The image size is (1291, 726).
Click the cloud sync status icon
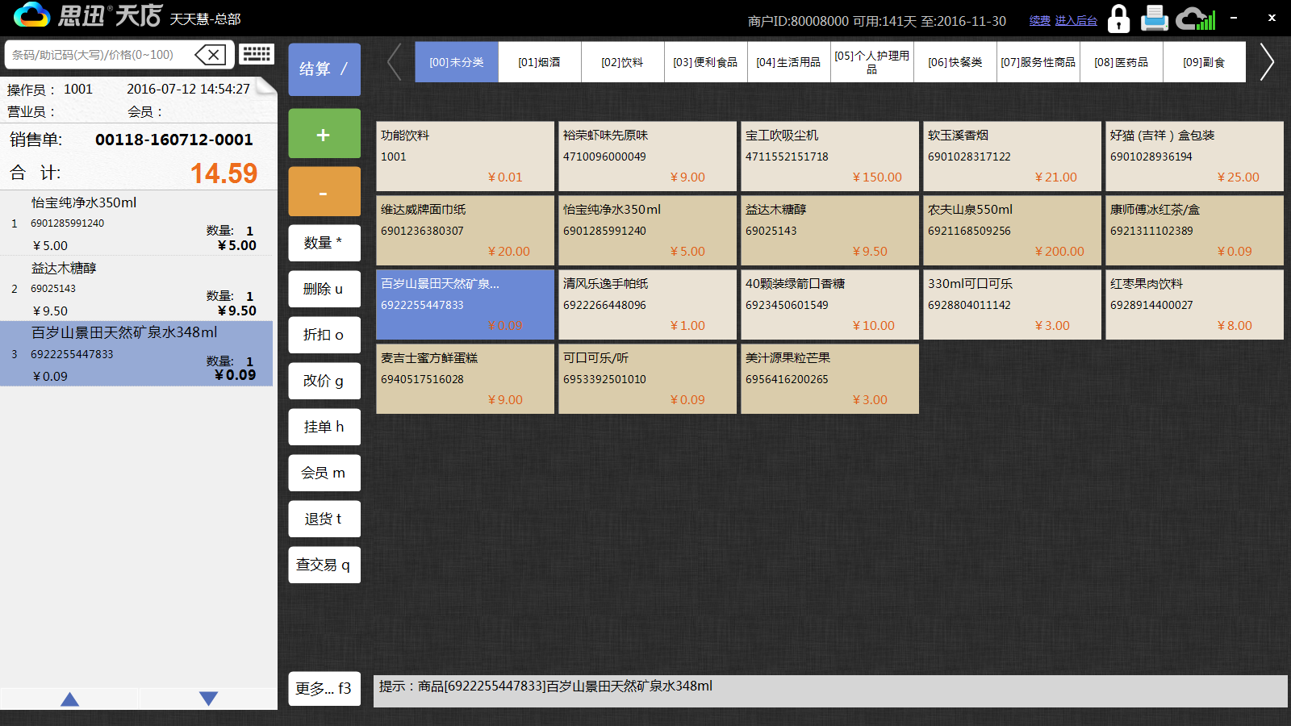click(1195, 19)
